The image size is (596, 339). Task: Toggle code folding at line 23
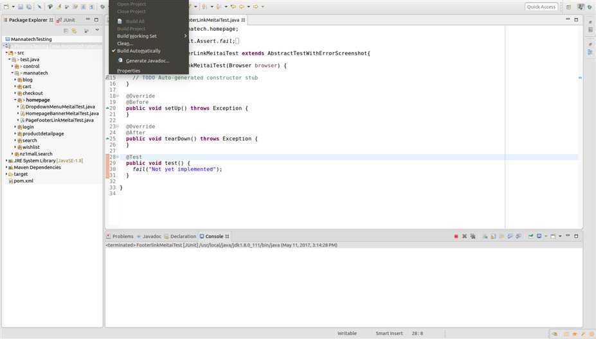tap(118, 126)
